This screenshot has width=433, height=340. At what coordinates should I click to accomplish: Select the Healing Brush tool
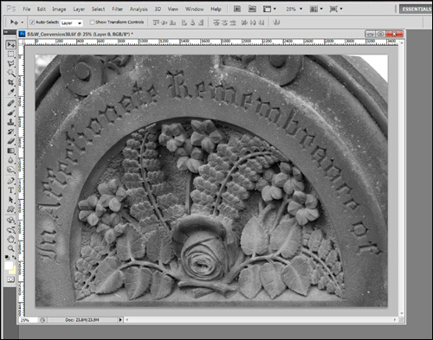11,103
